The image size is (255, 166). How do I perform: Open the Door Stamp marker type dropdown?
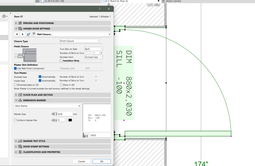coord(47,106)
